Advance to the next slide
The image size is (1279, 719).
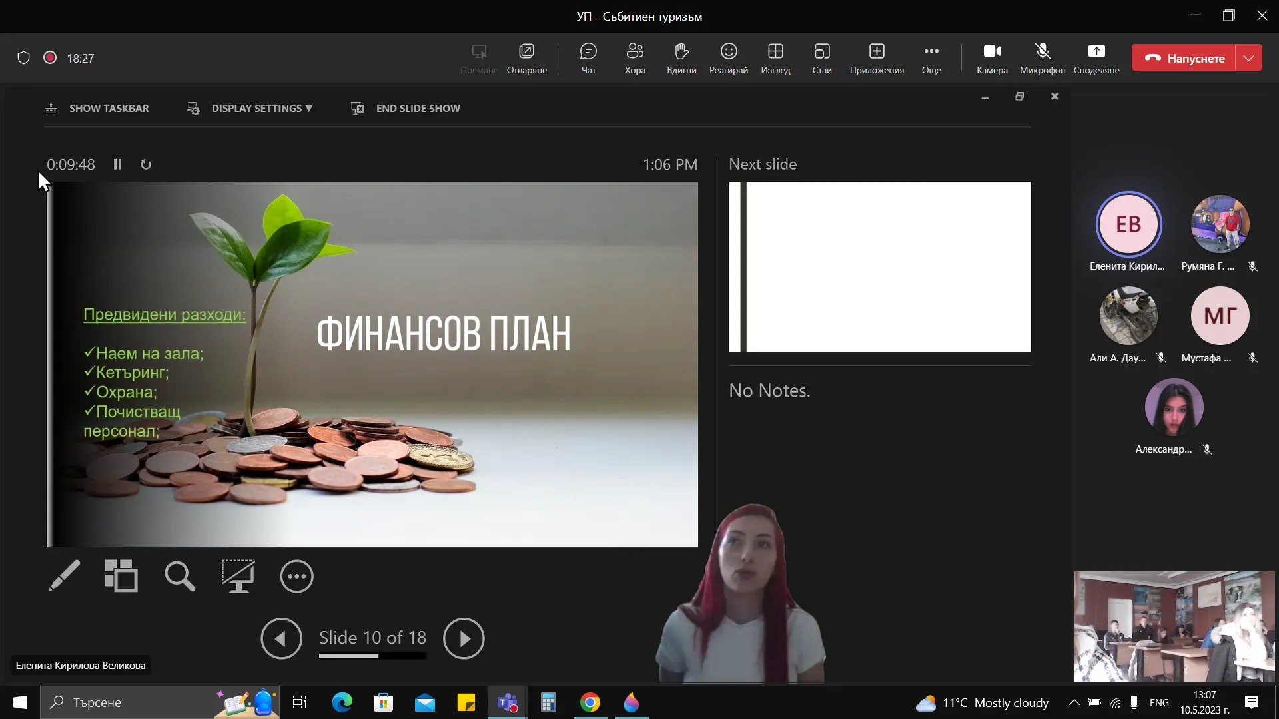[464, 638]
